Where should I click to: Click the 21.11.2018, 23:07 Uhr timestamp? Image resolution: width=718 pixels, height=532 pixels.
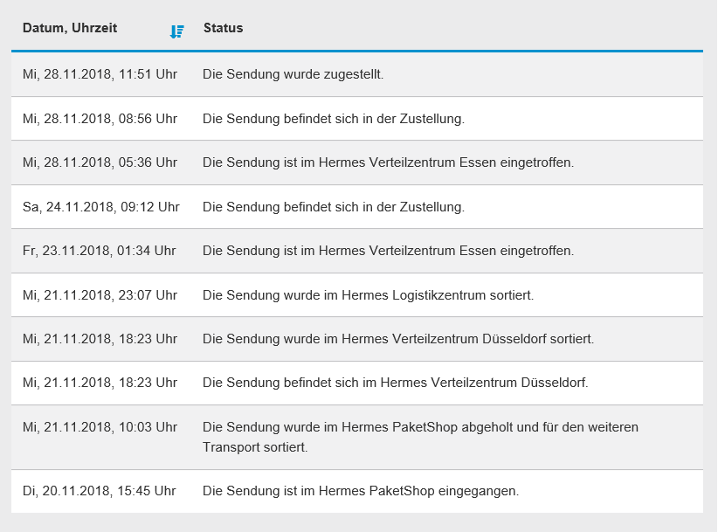coord(100,295)
